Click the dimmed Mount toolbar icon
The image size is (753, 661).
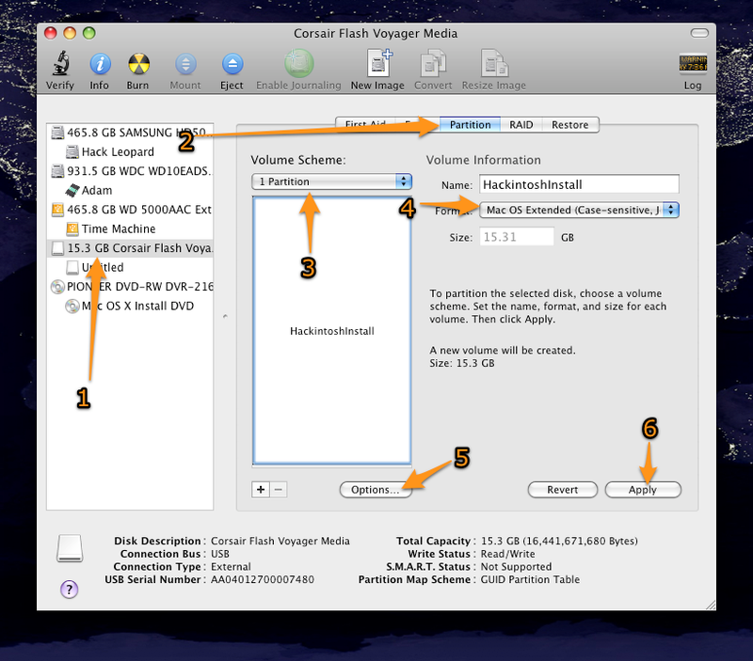tap(185, 63)
